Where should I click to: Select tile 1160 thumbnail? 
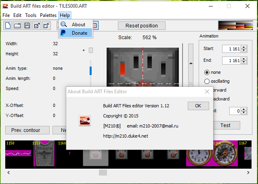tap(69, 153)
